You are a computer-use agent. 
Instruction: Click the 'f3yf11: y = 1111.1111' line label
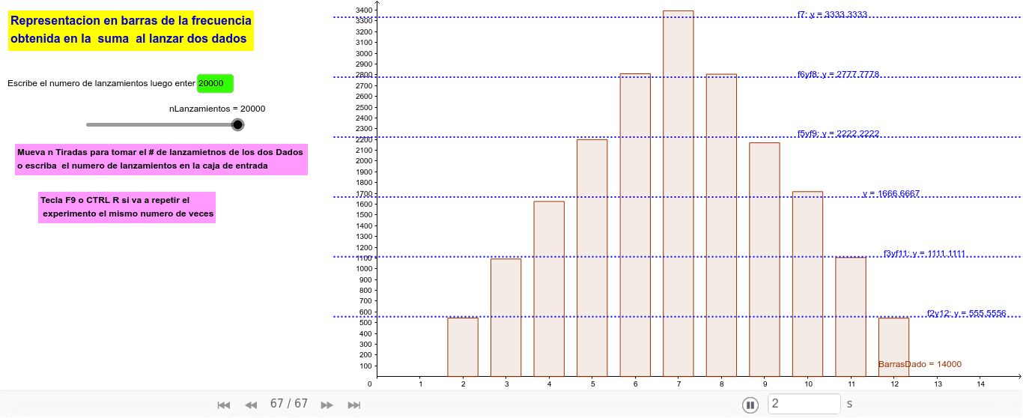[923, 254]
